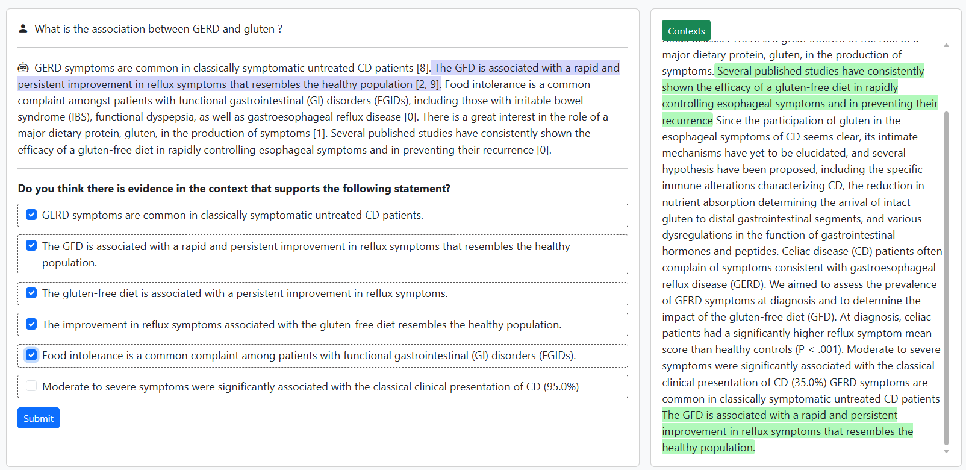Image resolution: width=966 pixels, height=470 pixels.
Task: Click the Contexts panel scrollbar thumb
Action: coord(946,277)
